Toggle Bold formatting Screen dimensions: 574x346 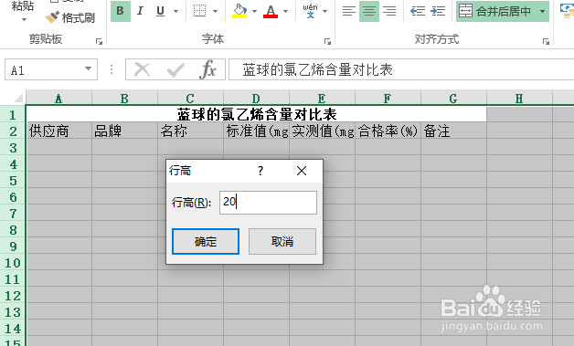point(121,11)
